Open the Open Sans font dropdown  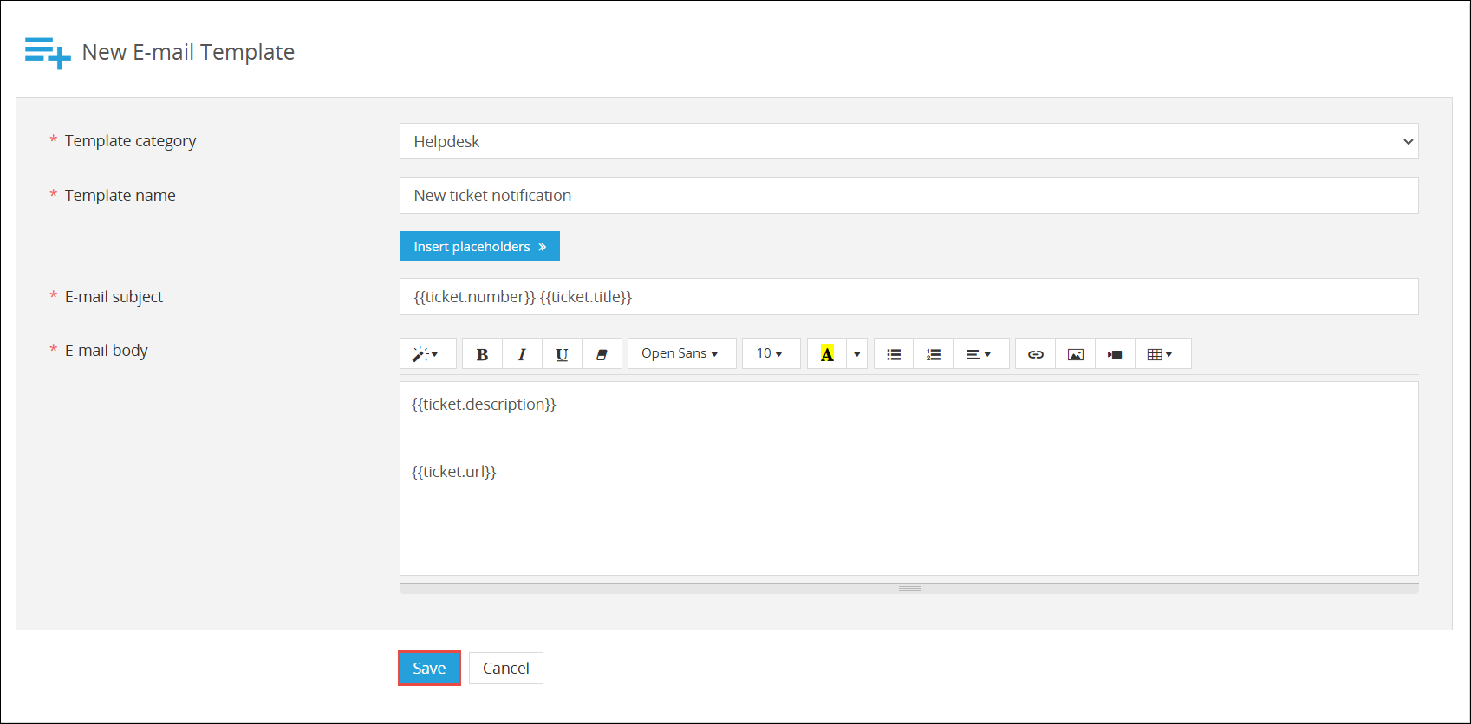point(682,353)
